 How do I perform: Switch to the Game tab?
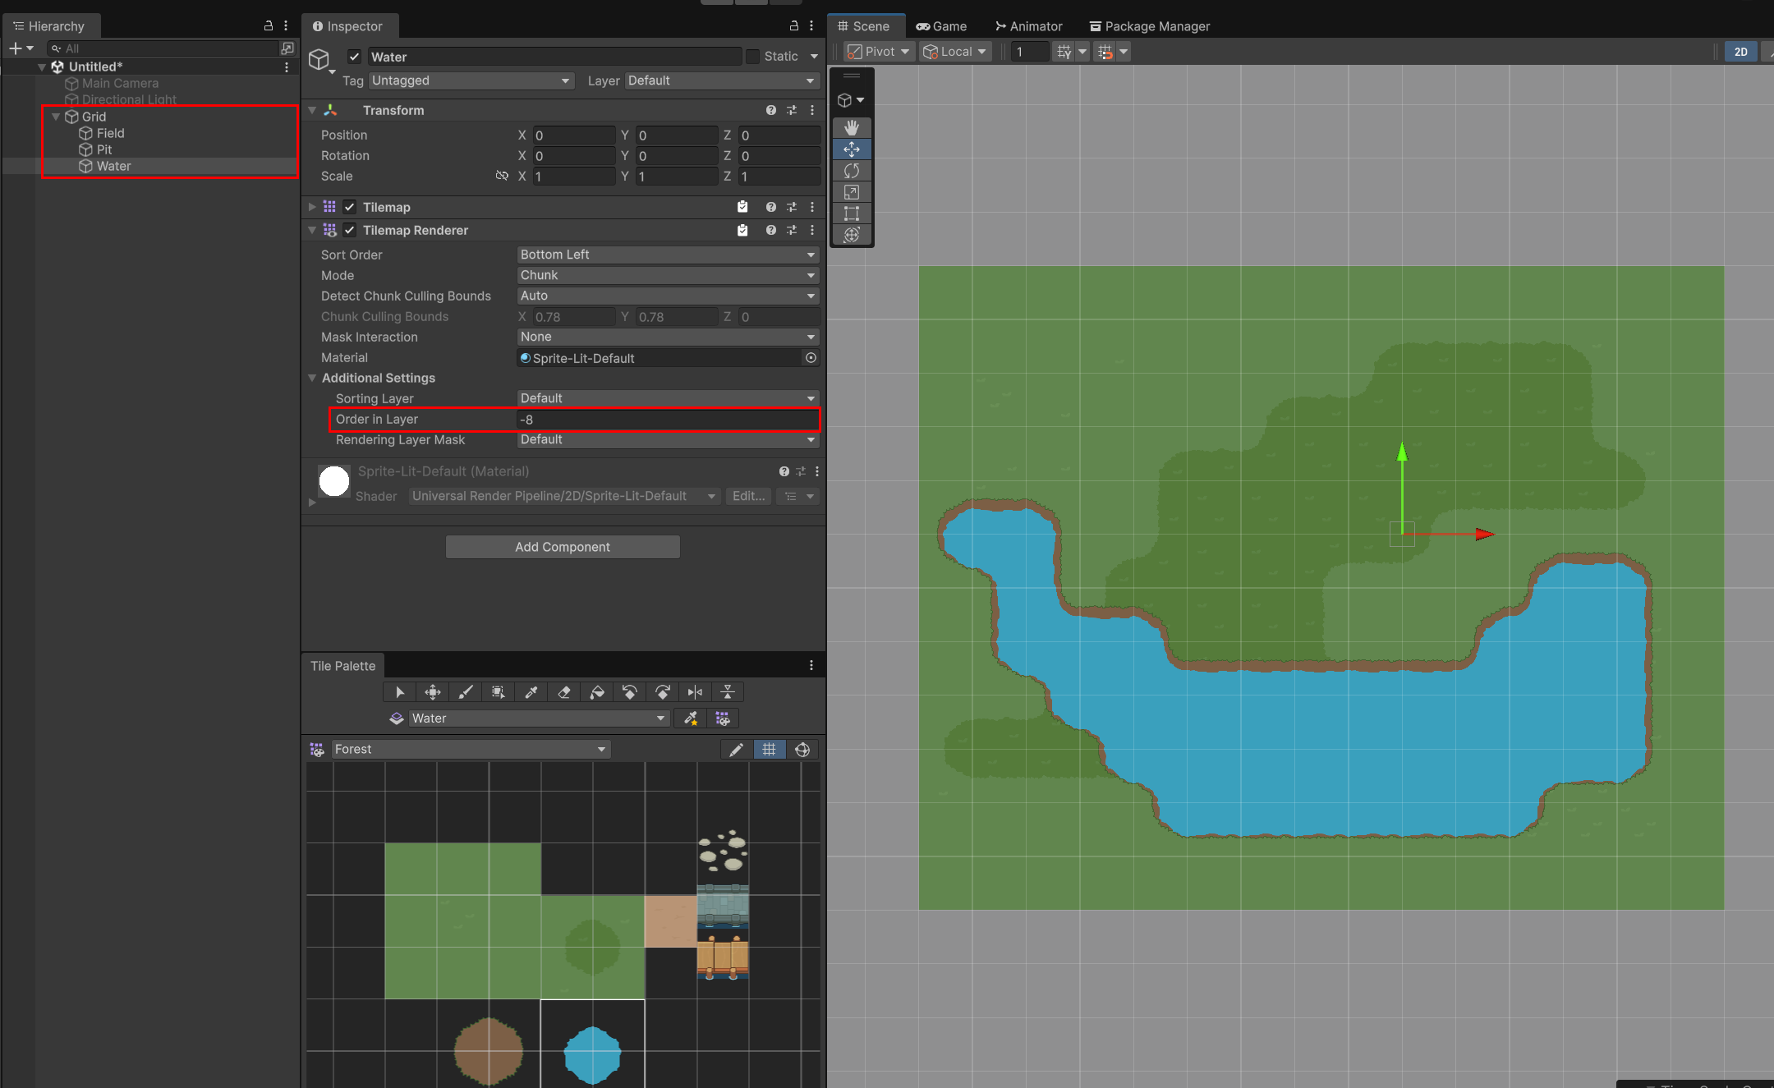941,26
